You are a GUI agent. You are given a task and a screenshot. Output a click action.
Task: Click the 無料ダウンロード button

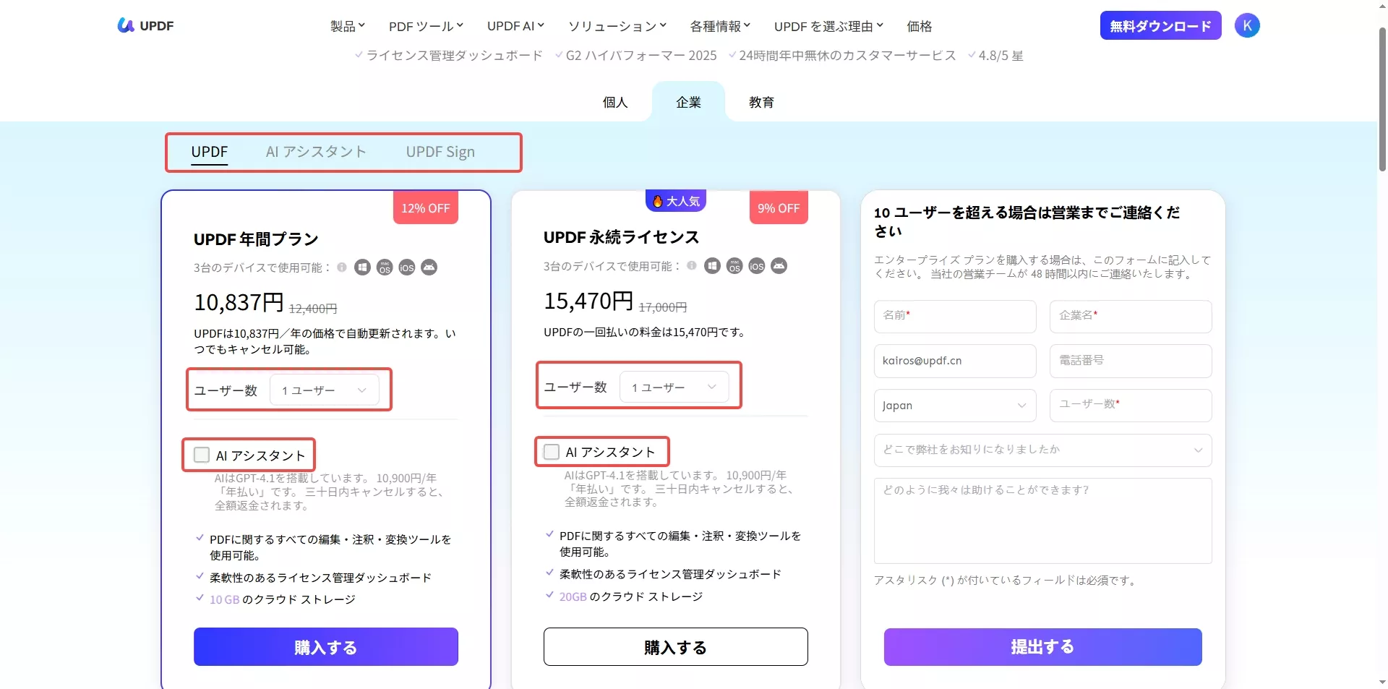[1160, 25]
